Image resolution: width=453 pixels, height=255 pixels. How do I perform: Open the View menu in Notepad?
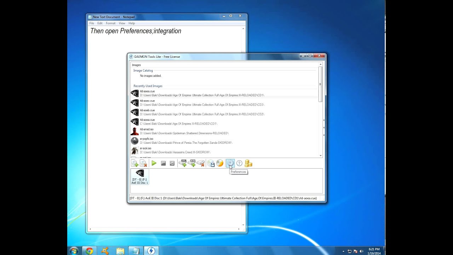[x=122, y=23]
